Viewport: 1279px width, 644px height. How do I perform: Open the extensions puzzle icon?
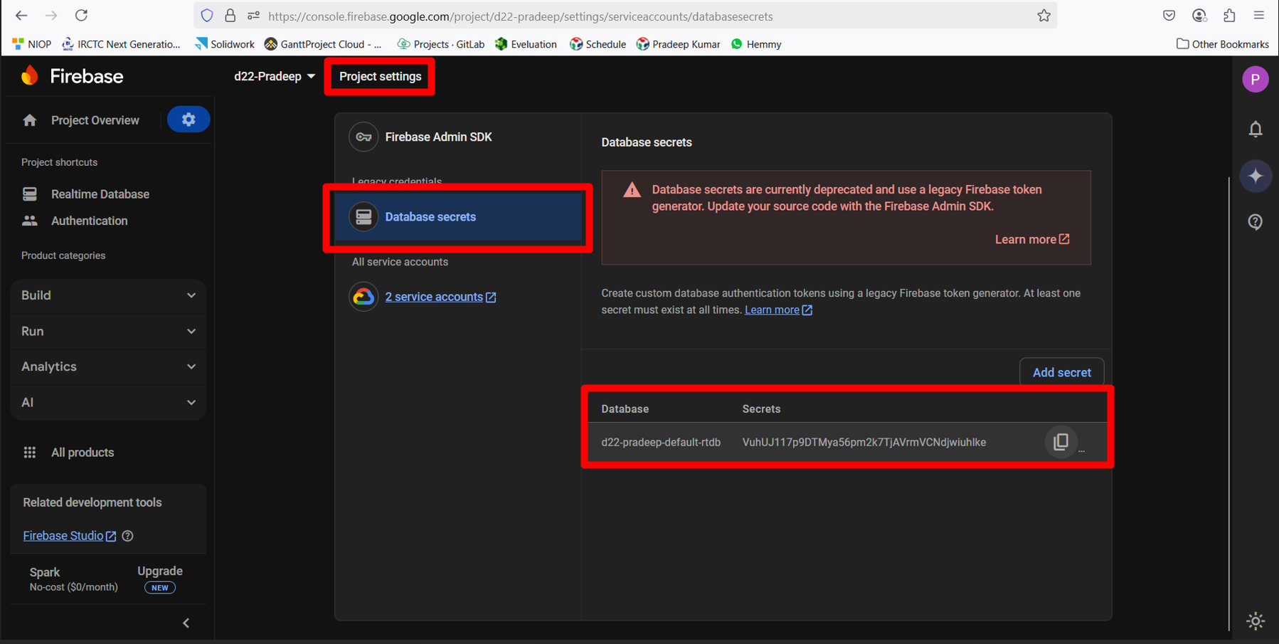click(x=1229, y=16)
